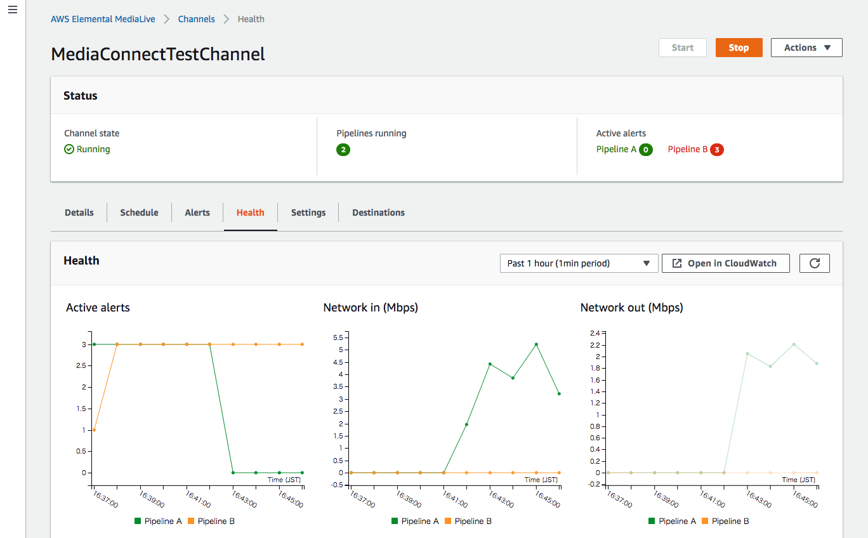Click the Pipeline A alerts badge 0

point(646,150)
